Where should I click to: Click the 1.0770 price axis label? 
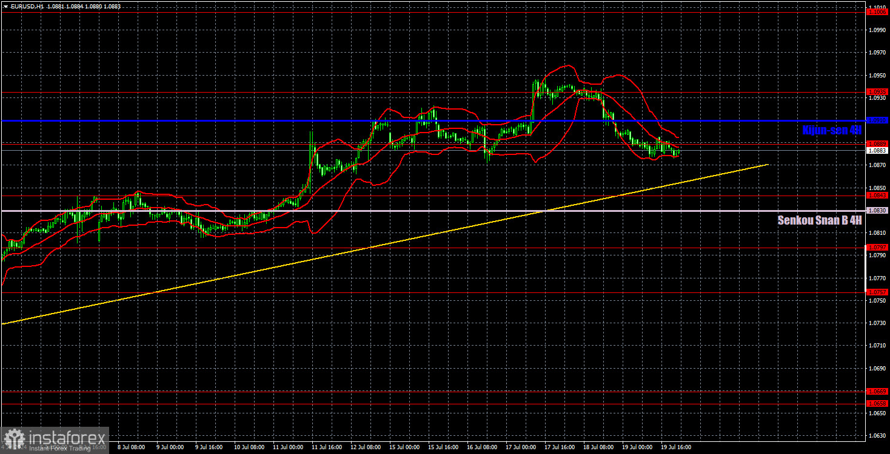[x=877, y=278]
